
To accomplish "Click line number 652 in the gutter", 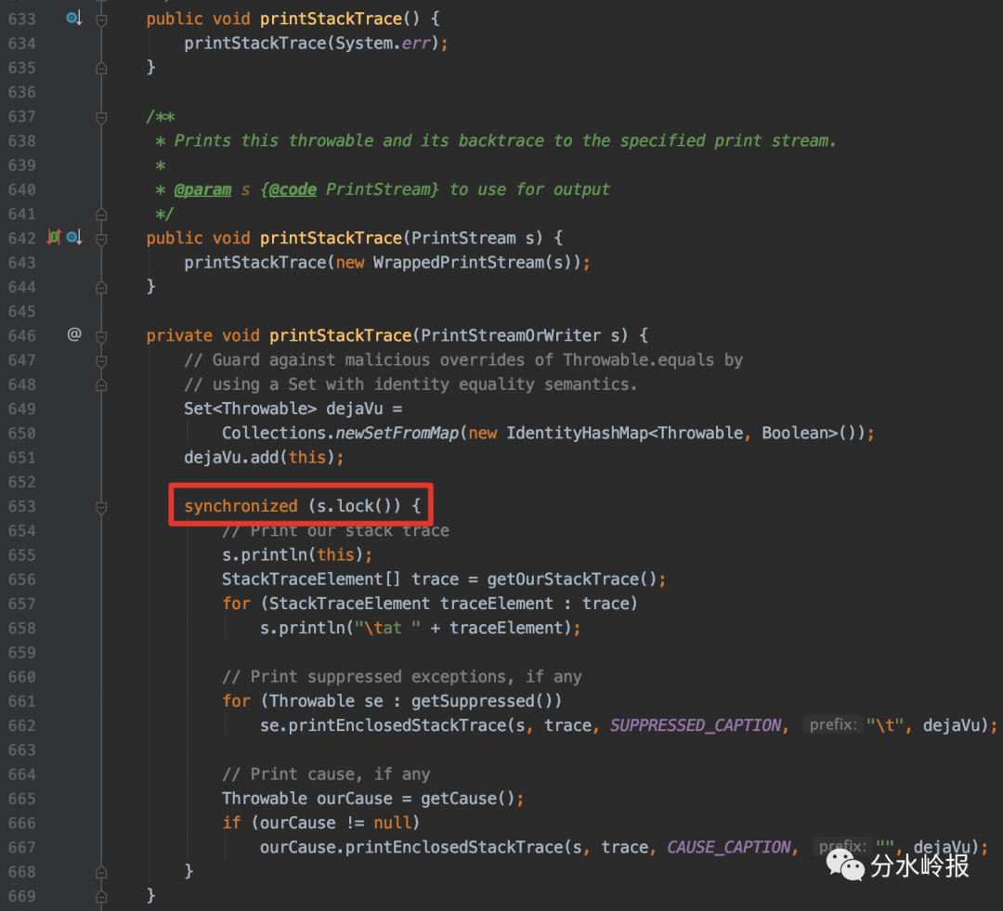I will click(x=21, y=482).
